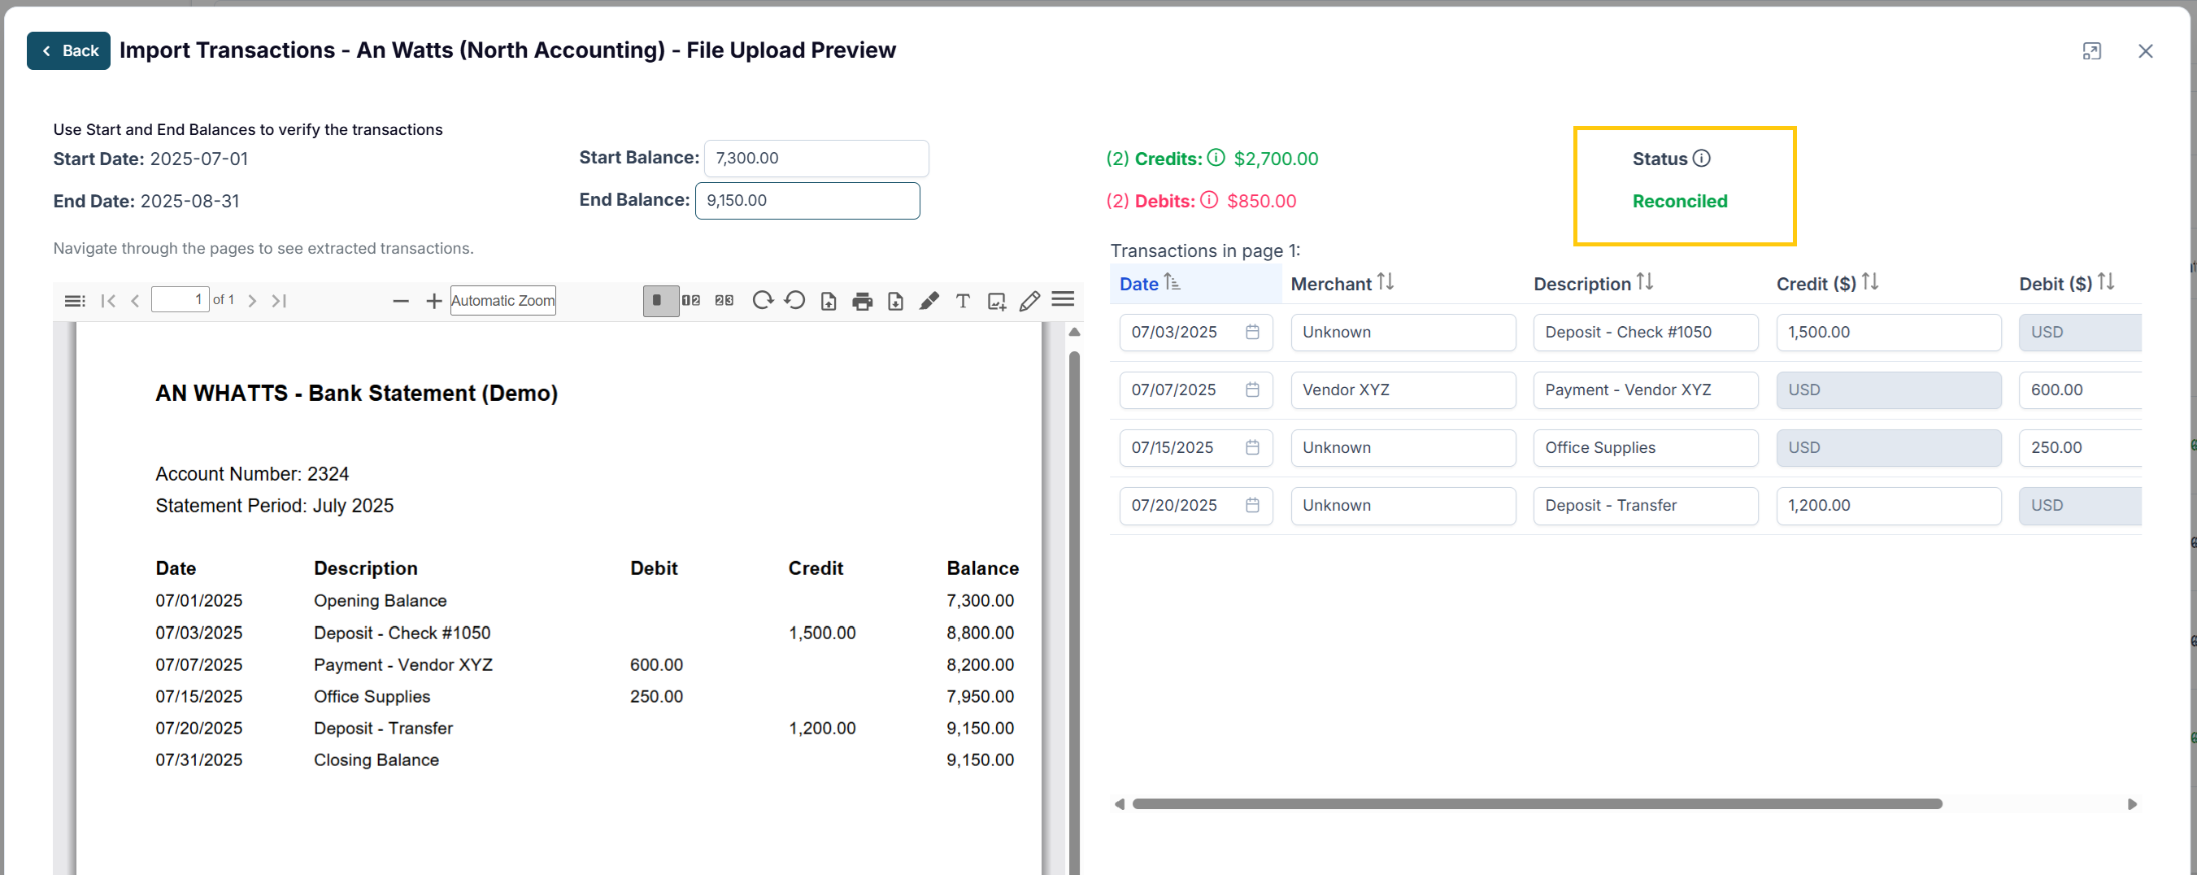
Task: Click the Back button
Action: [x=68, y=50]
